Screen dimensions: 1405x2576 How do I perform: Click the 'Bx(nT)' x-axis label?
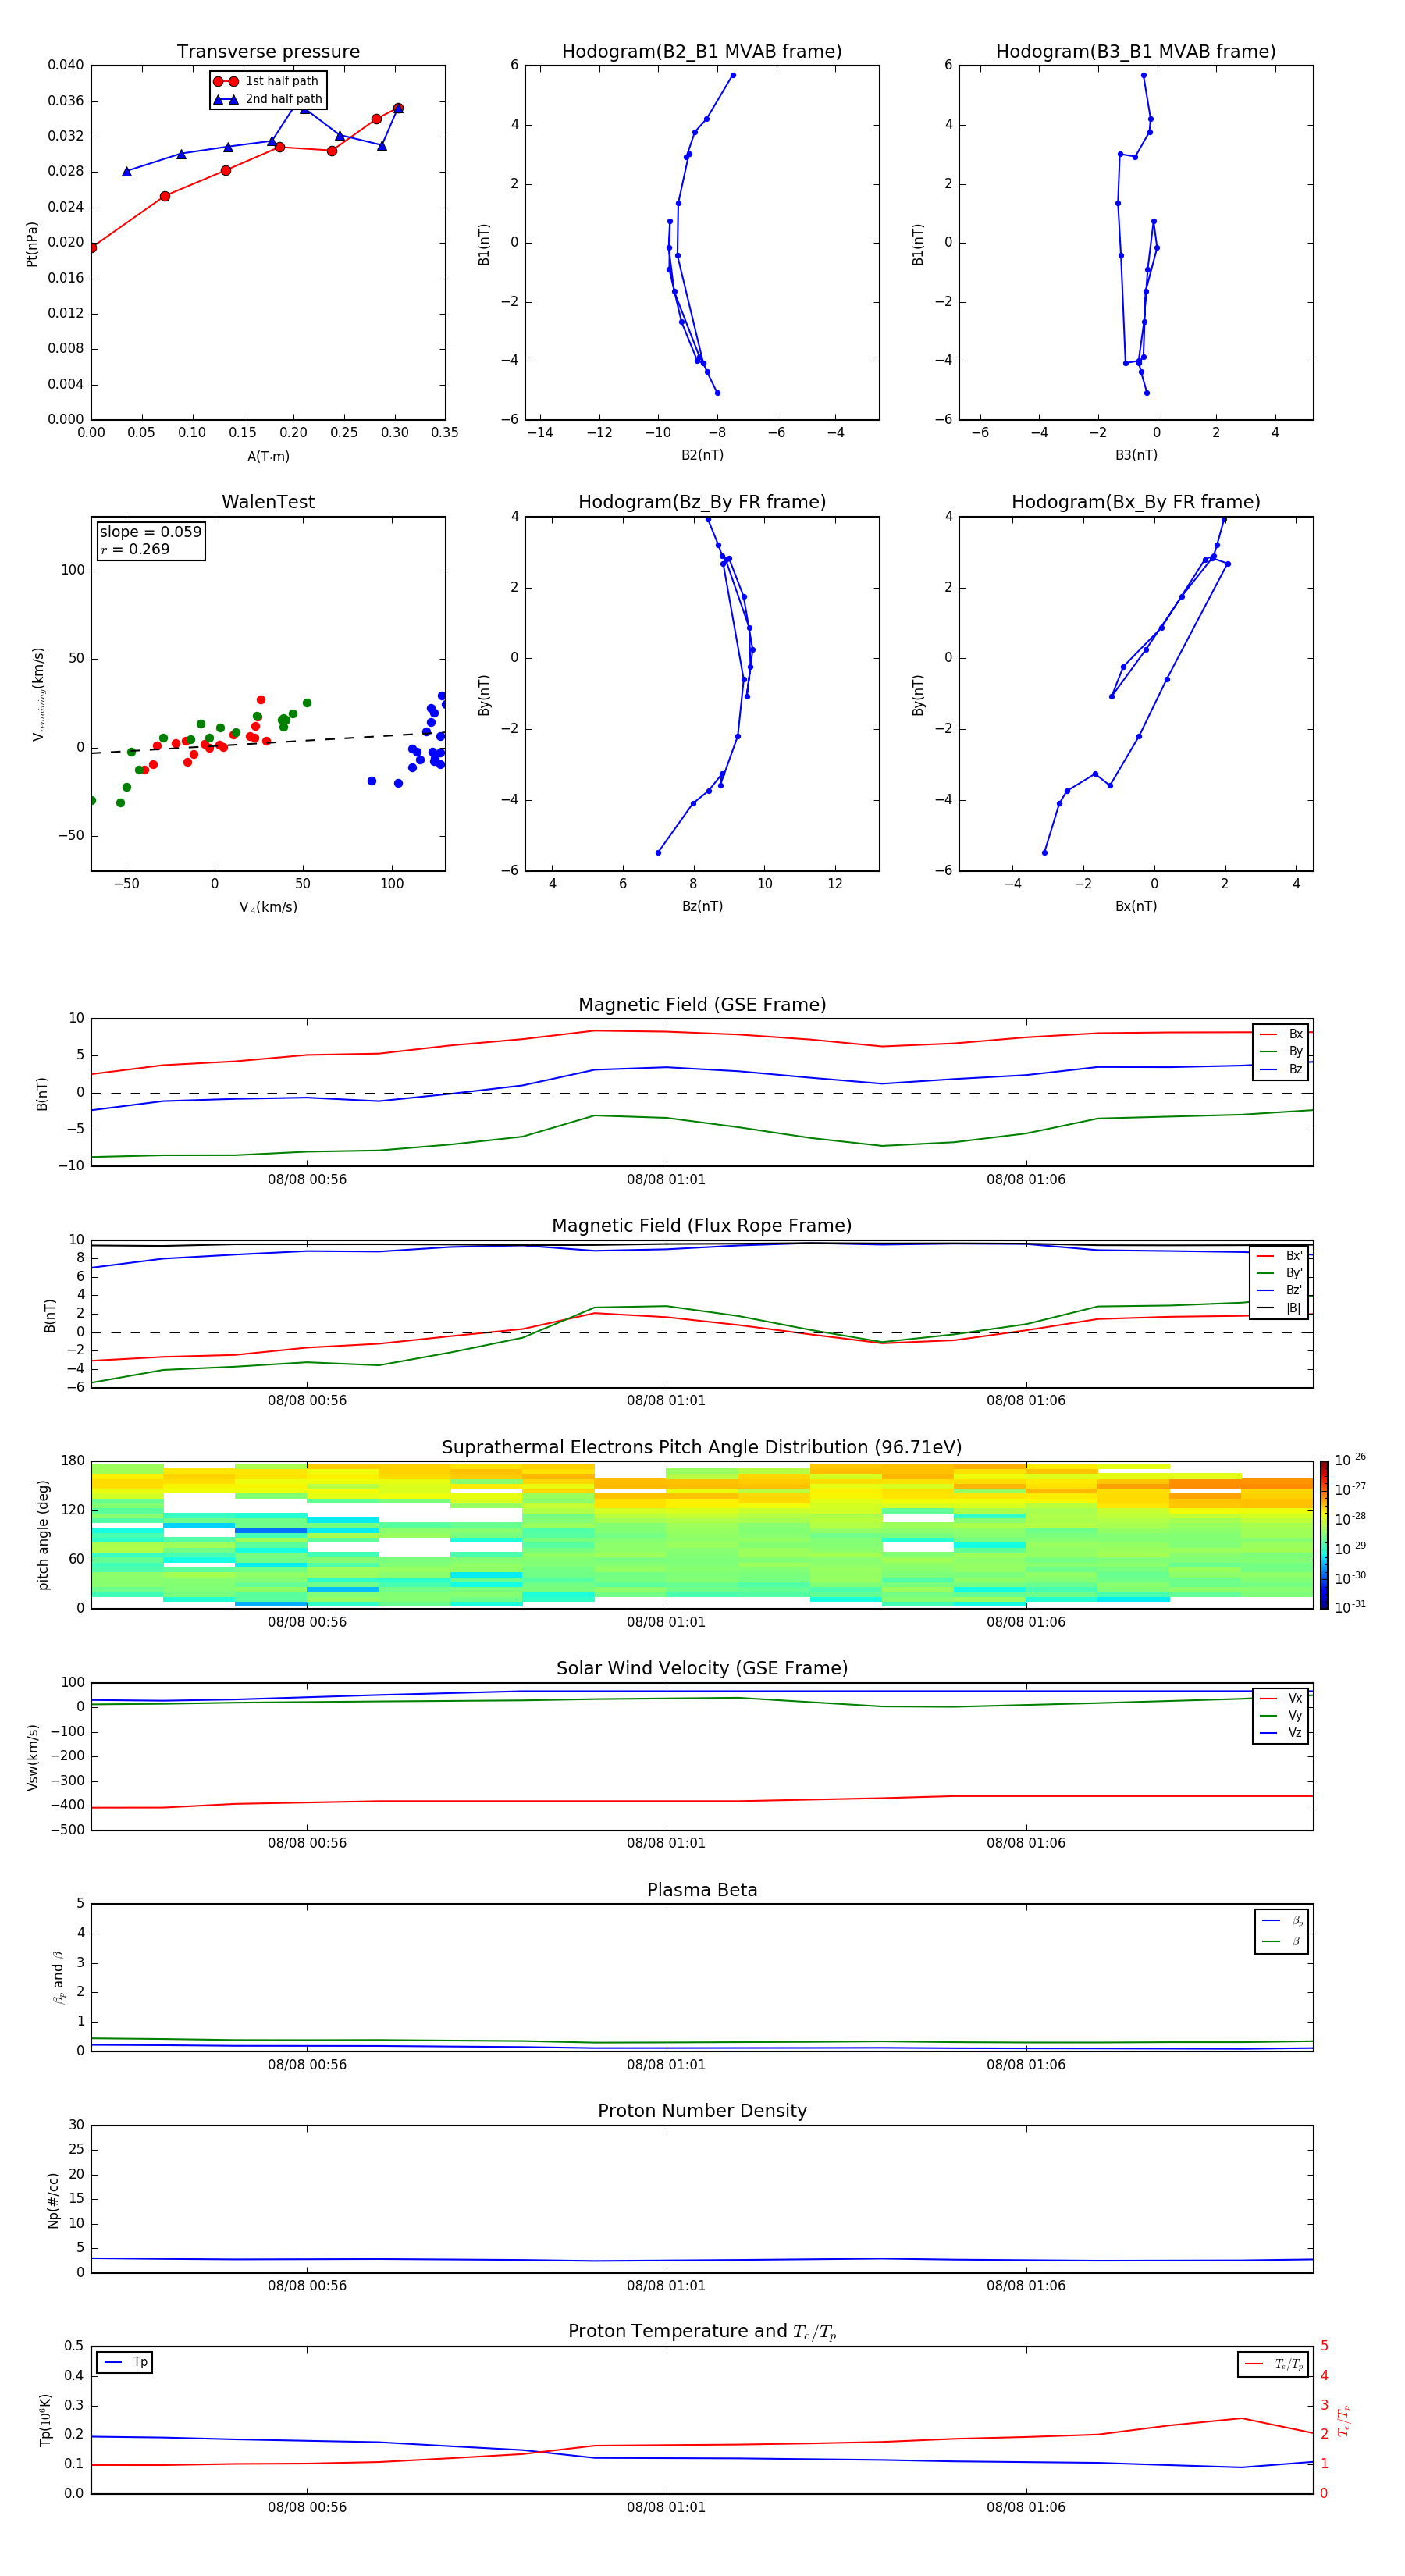(1136, 907)
